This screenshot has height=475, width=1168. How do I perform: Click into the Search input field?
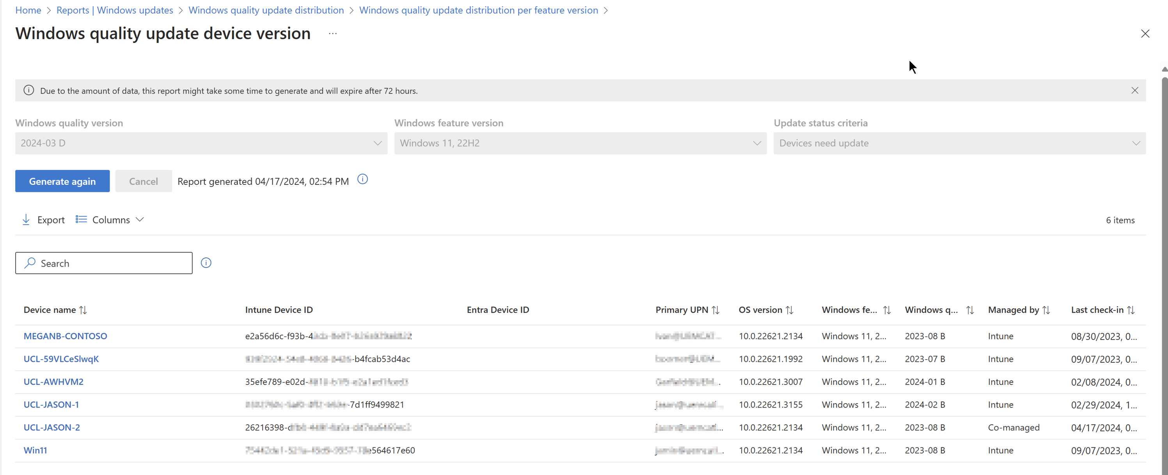point(109,263)
